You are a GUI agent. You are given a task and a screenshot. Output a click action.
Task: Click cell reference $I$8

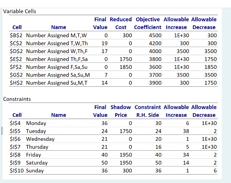15,155
